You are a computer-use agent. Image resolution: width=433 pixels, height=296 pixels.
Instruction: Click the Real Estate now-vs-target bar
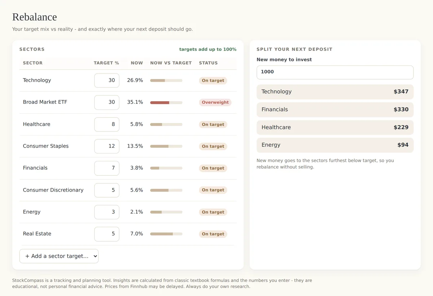point(166,234)
